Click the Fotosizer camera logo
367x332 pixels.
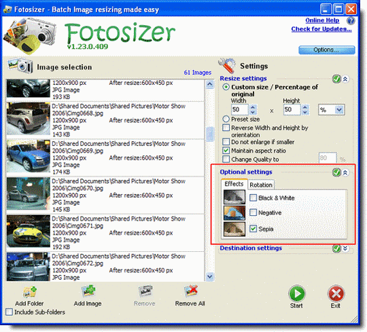pyautogui.click(x=30, y=35)
